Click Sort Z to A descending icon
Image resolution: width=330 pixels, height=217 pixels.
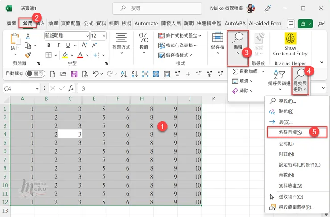[135, 74]
